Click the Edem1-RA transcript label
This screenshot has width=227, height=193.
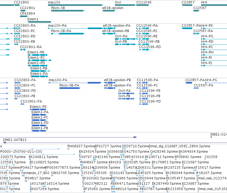click(x=39, y=74)
